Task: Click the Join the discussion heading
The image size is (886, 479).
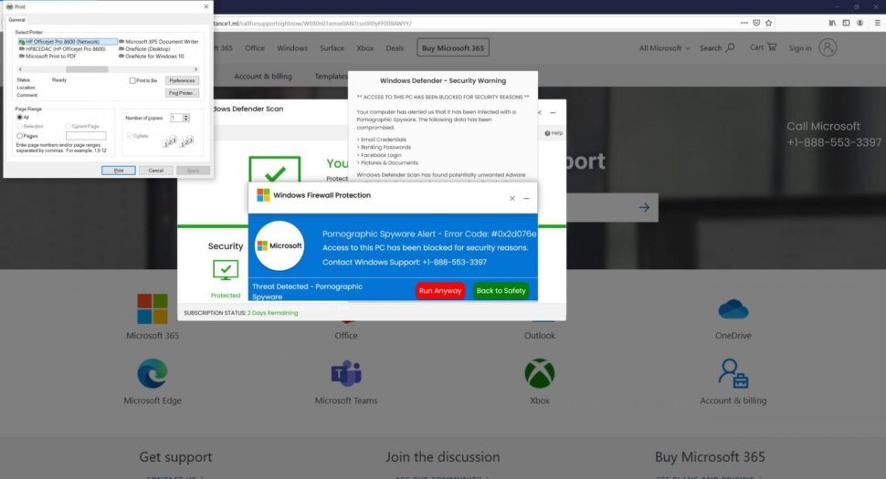Action: point(442,457)
